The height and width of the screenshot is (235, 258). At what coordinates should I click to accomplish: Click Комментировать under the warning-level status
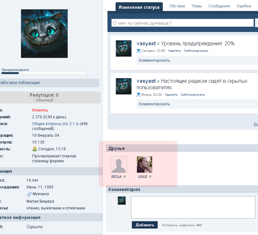(154, 60)
